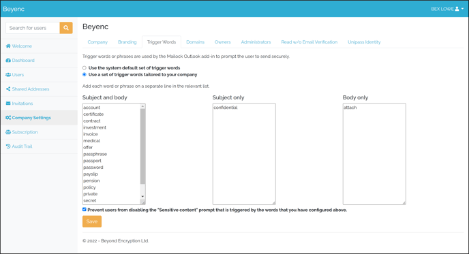Click the scroll down arrow in Subject and body list
Screen dimensions: 469x254
coord(142,197)
